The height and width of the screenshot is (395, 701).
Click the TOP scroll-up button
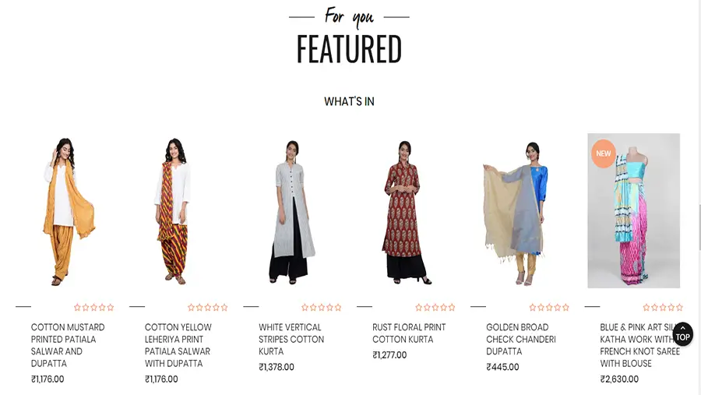point(682,334)
